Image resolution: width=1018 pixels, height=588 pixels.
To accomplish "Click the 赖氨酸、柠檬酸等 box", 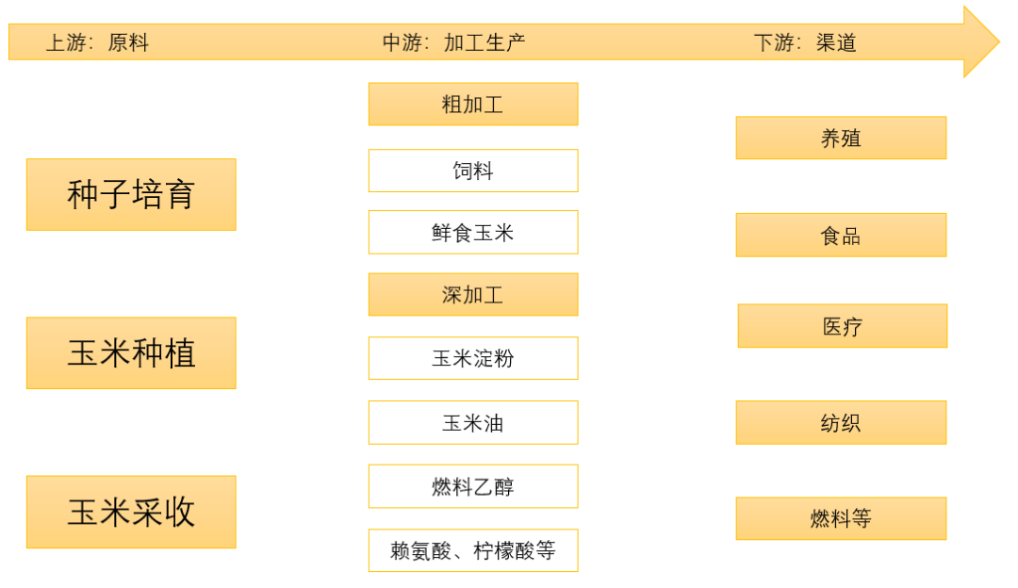I will coord(472,550).
